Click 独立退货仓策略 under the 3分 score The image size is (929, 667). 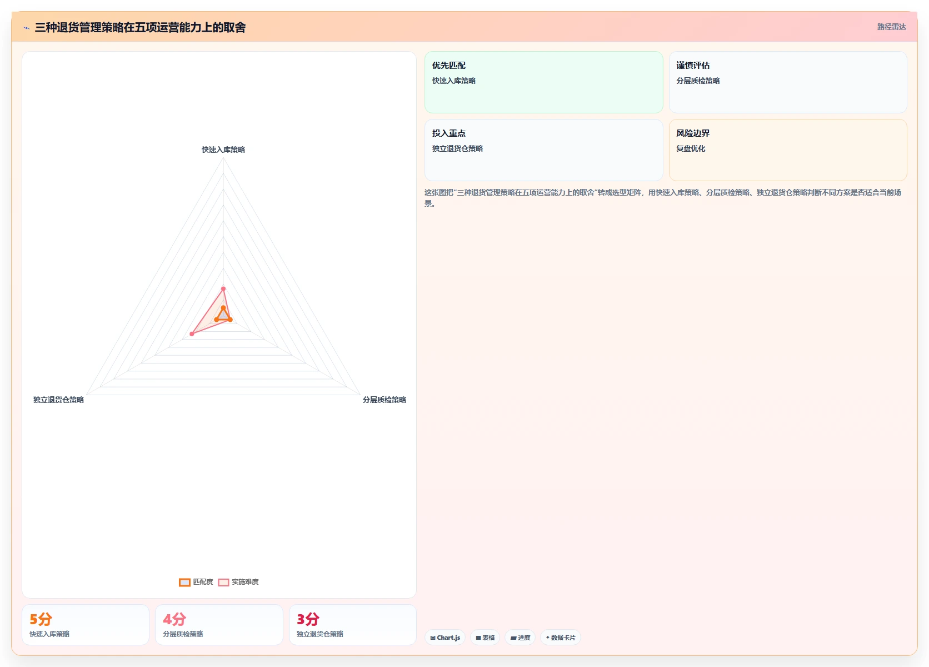[320, 634]
